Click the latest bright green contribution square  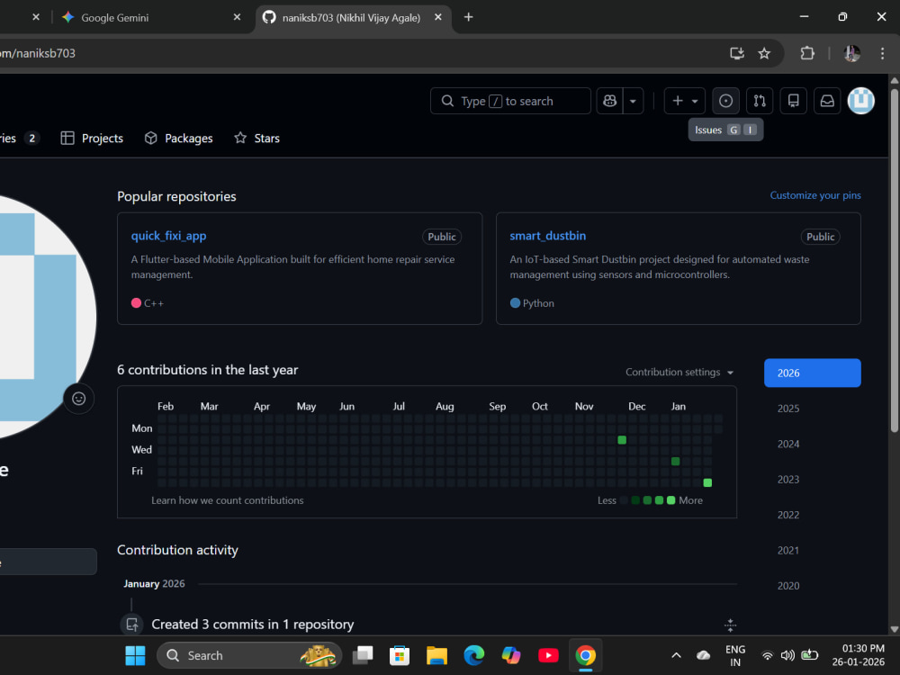(x=707, y=482)
